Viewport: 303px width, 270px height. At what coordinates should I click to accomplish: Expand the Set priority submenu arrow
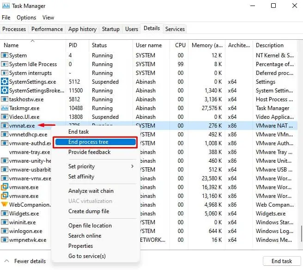tap(133, 166)
